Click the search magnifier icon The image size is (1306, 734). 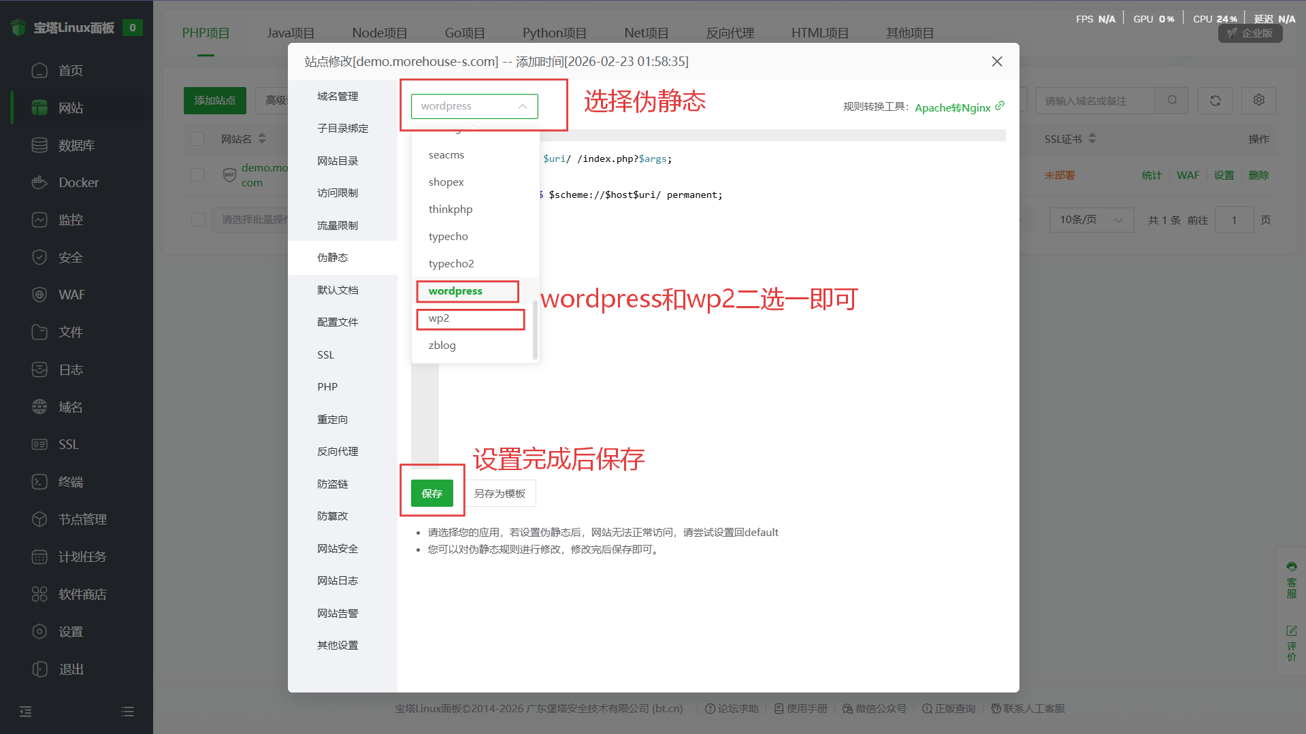coord(1172,101)
